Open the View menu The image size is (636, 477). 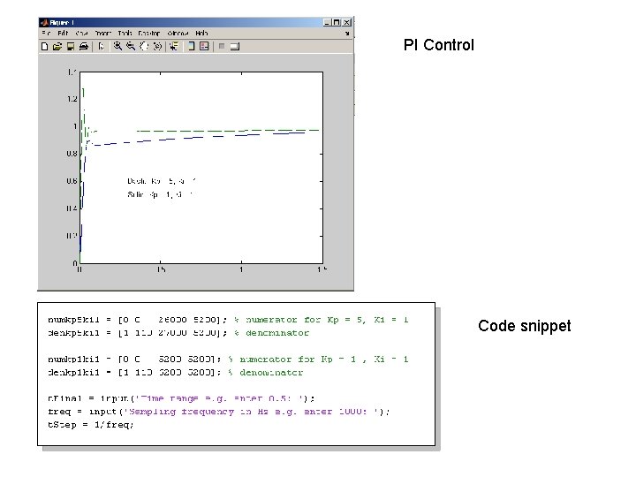pos(81,34)
